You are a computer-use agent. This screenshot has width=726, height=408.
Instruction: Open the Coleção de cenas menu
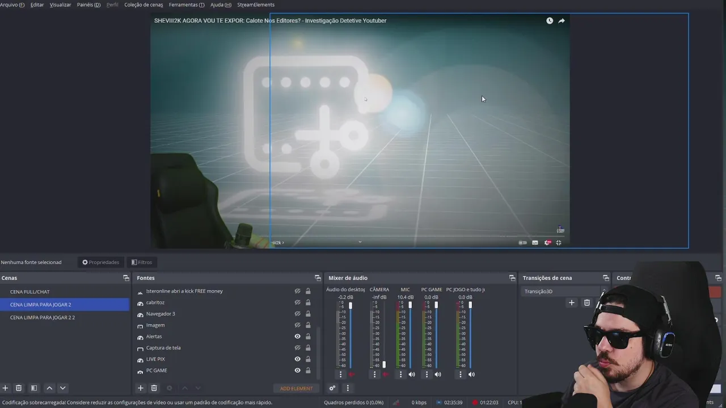[143, 5]
